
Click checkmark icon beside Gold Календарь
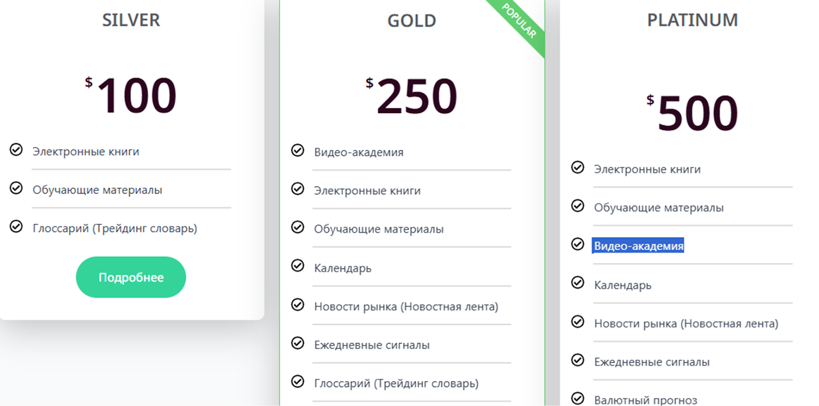(x=297, y=266)
